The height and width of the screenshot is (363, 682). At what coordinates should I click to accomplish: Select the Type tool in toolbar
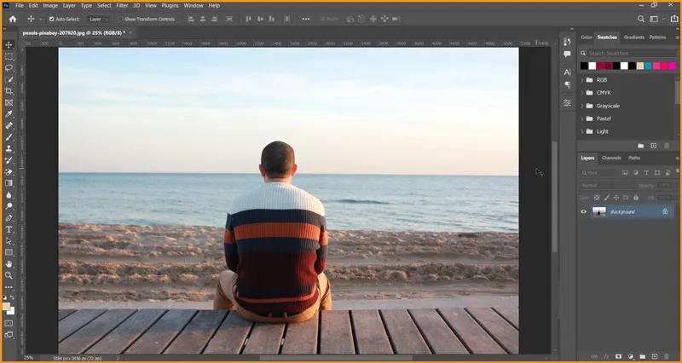click(9, 229)
